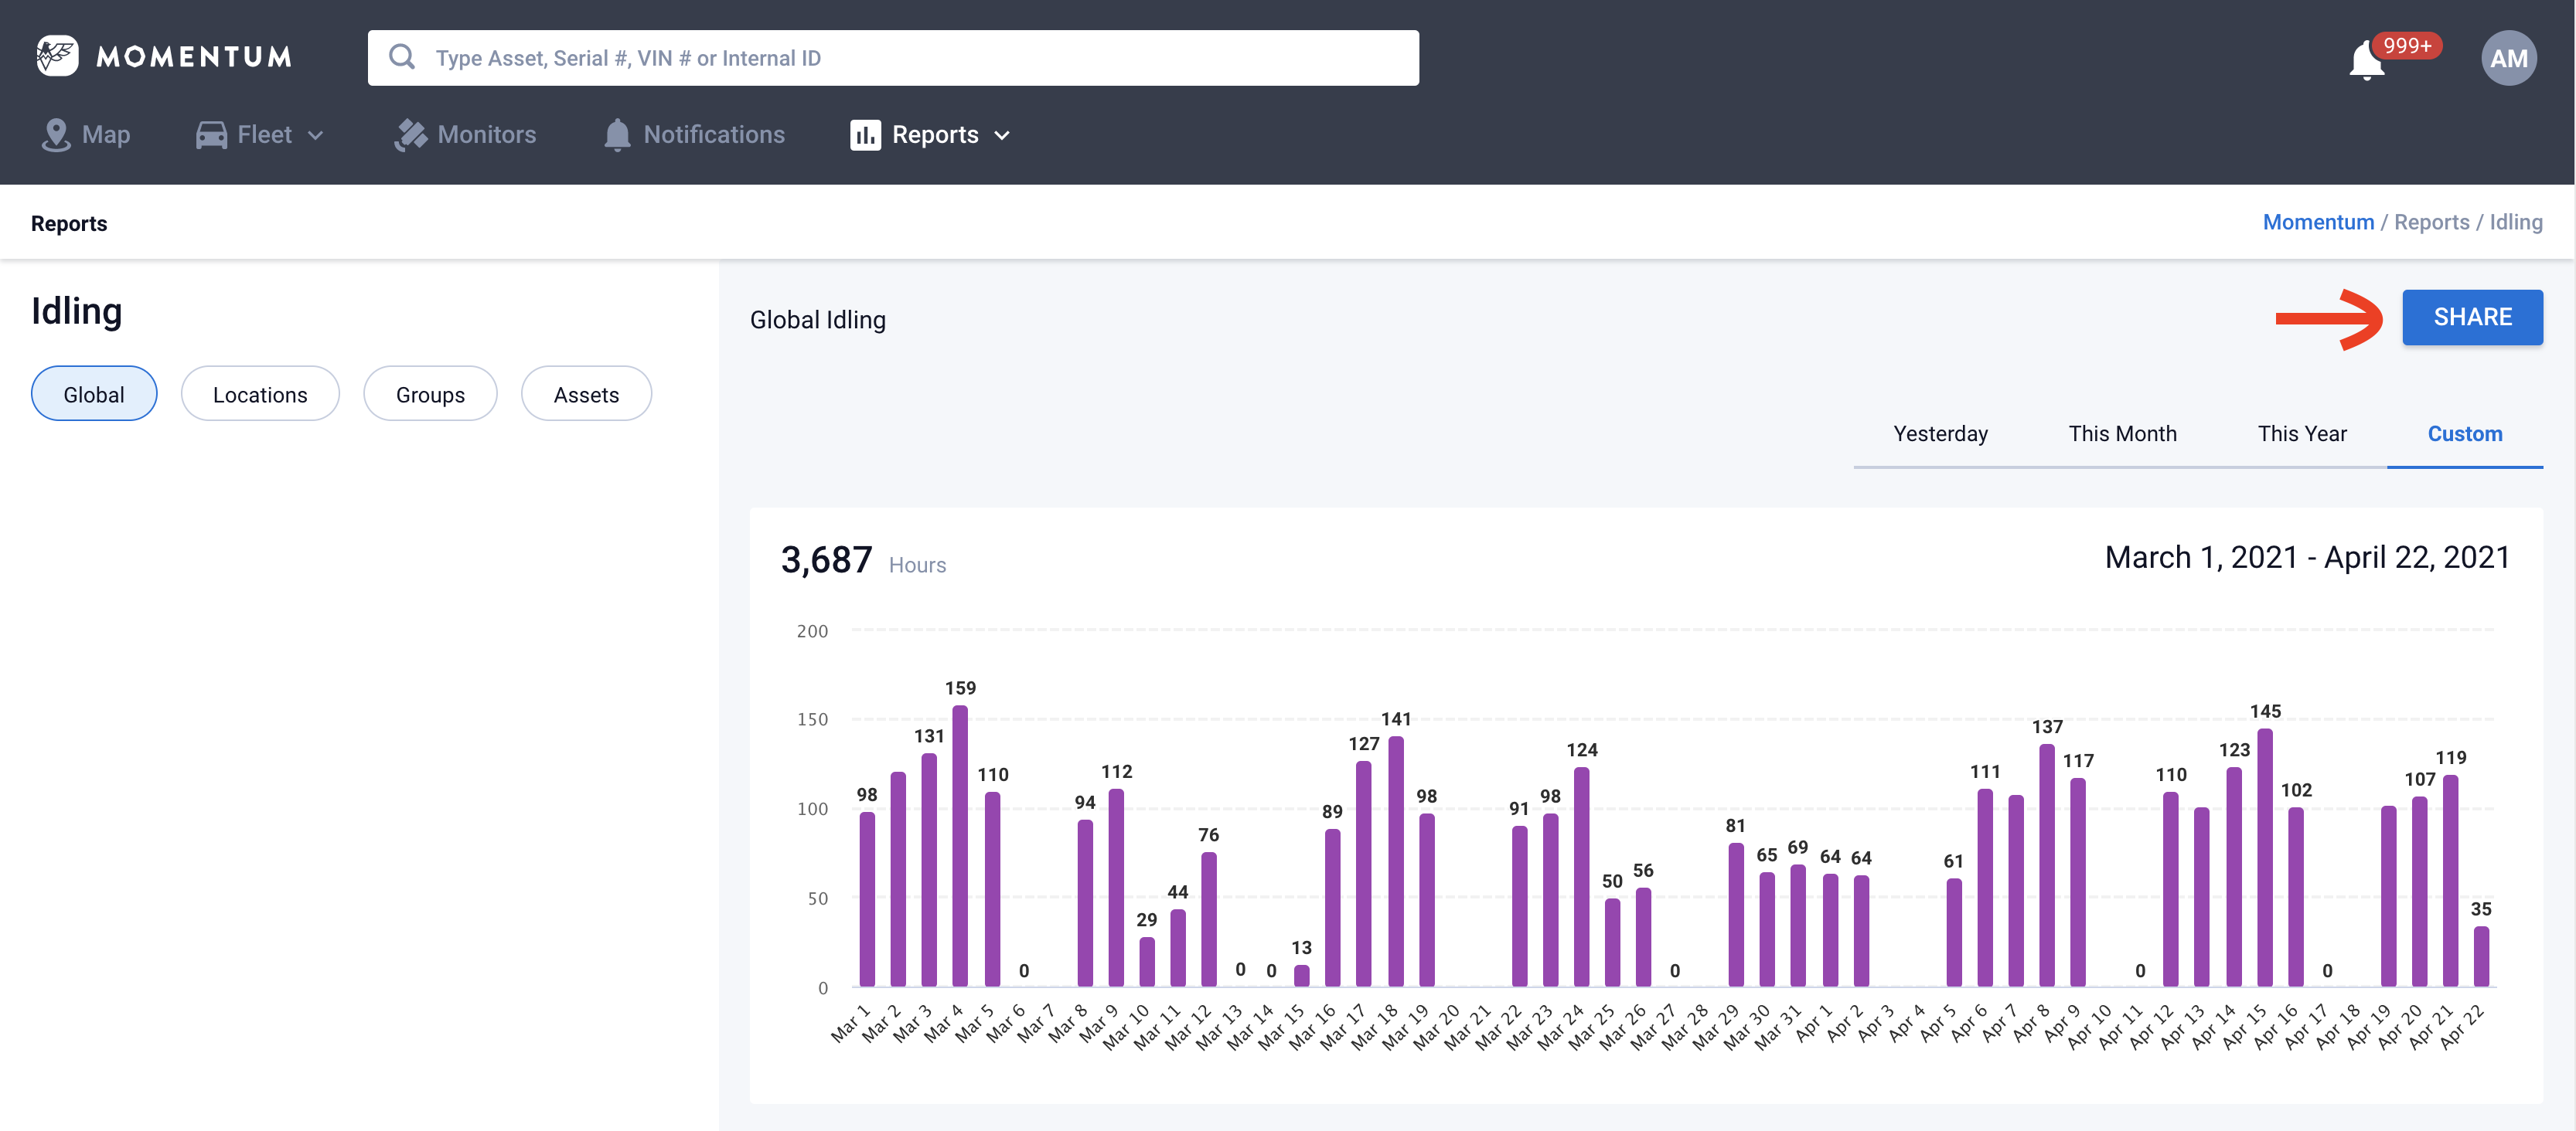Click the search magnifier icon
Screen dimensions: 2576x1131
click(402, 57)
